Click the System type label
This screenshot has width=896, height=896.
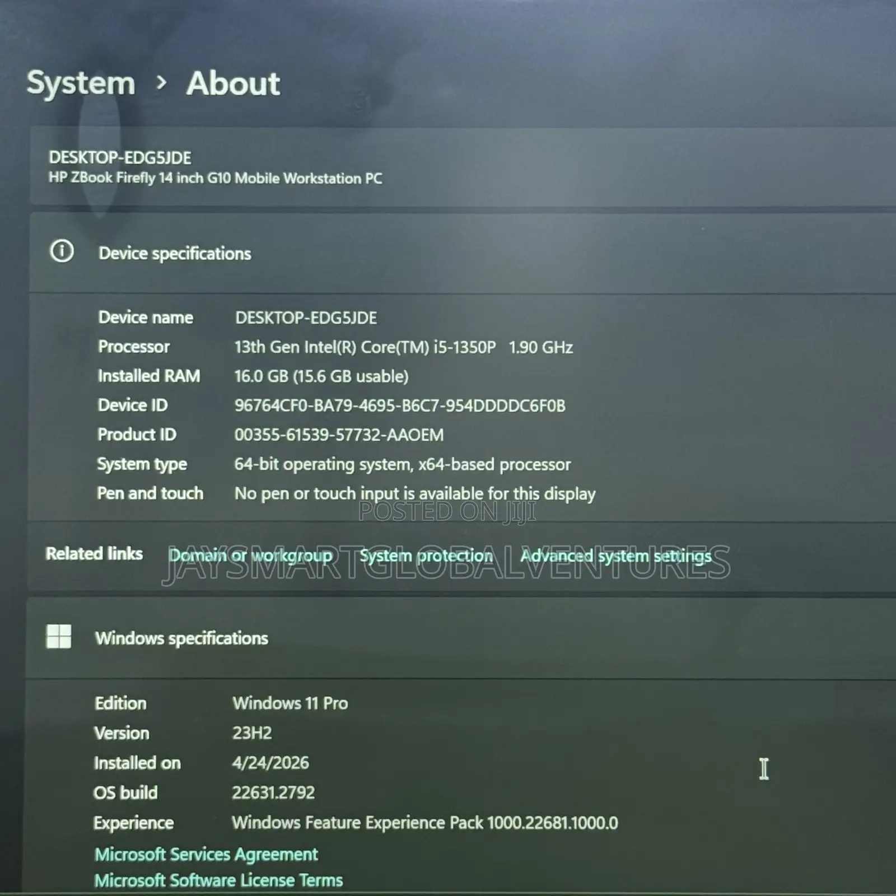[142, 464]
